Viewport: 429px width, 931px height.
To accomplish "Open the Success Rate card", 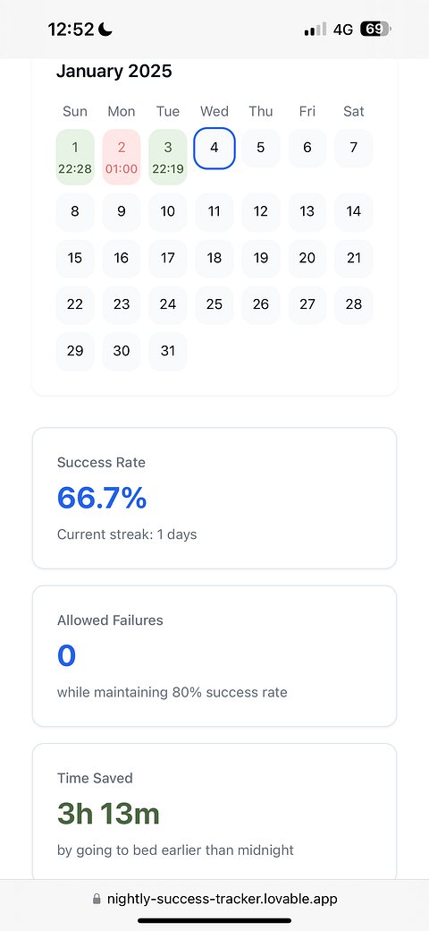I will 214,498.
